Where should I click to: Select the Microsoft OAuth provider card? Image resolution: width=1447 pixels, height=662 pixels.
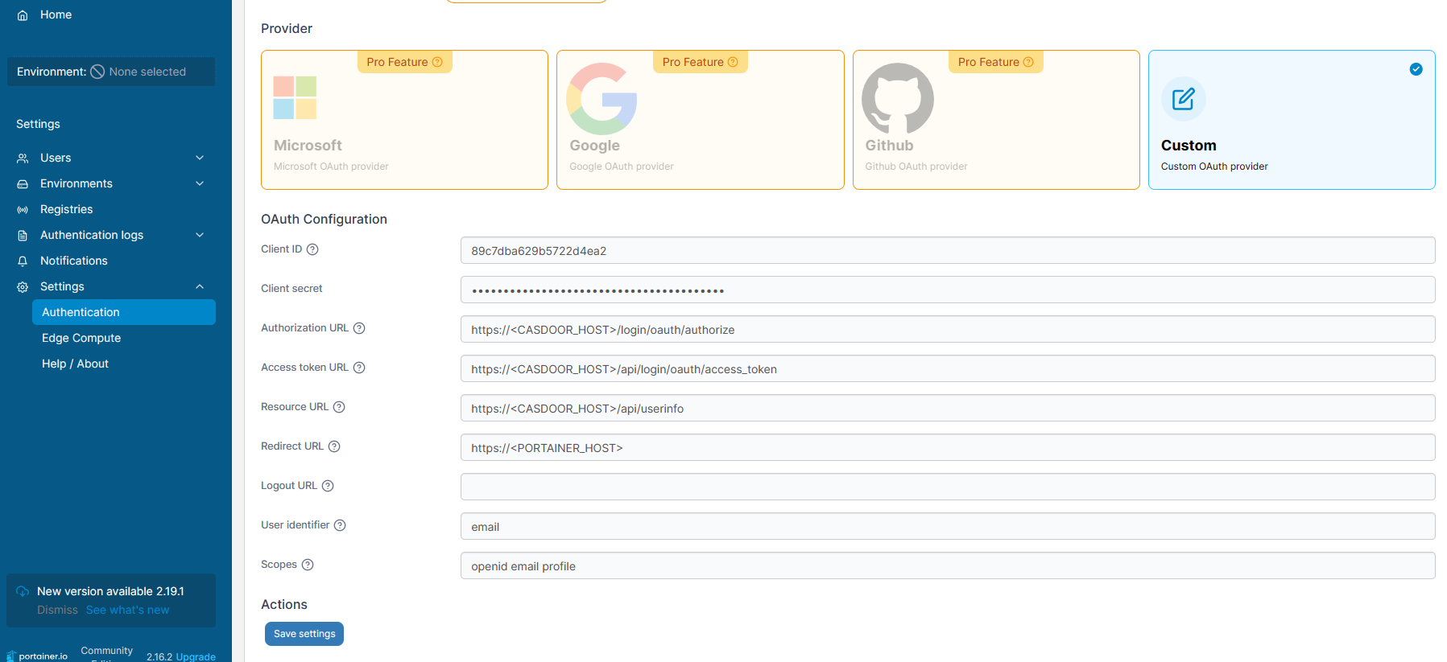click(404, 121)
